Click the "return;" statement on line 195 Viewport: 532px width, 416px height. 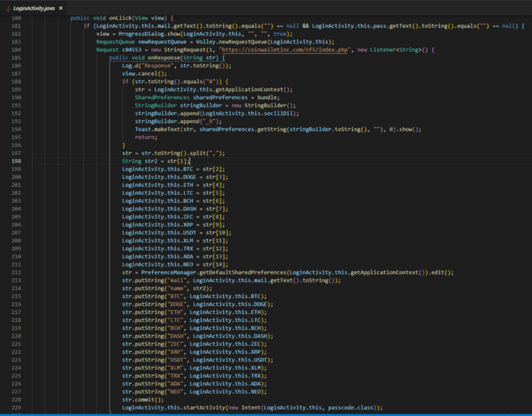tap(146, 138)
